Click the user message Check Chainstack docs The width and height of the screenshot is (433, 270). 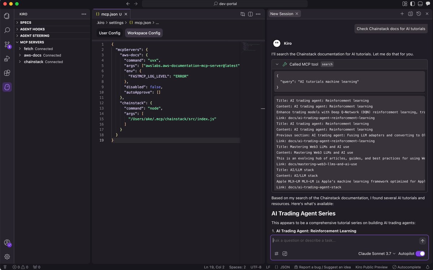[391, 29]
